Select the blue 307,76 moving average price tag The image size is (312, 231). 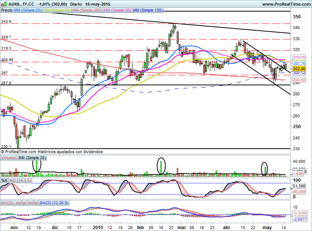coord(299,64)
